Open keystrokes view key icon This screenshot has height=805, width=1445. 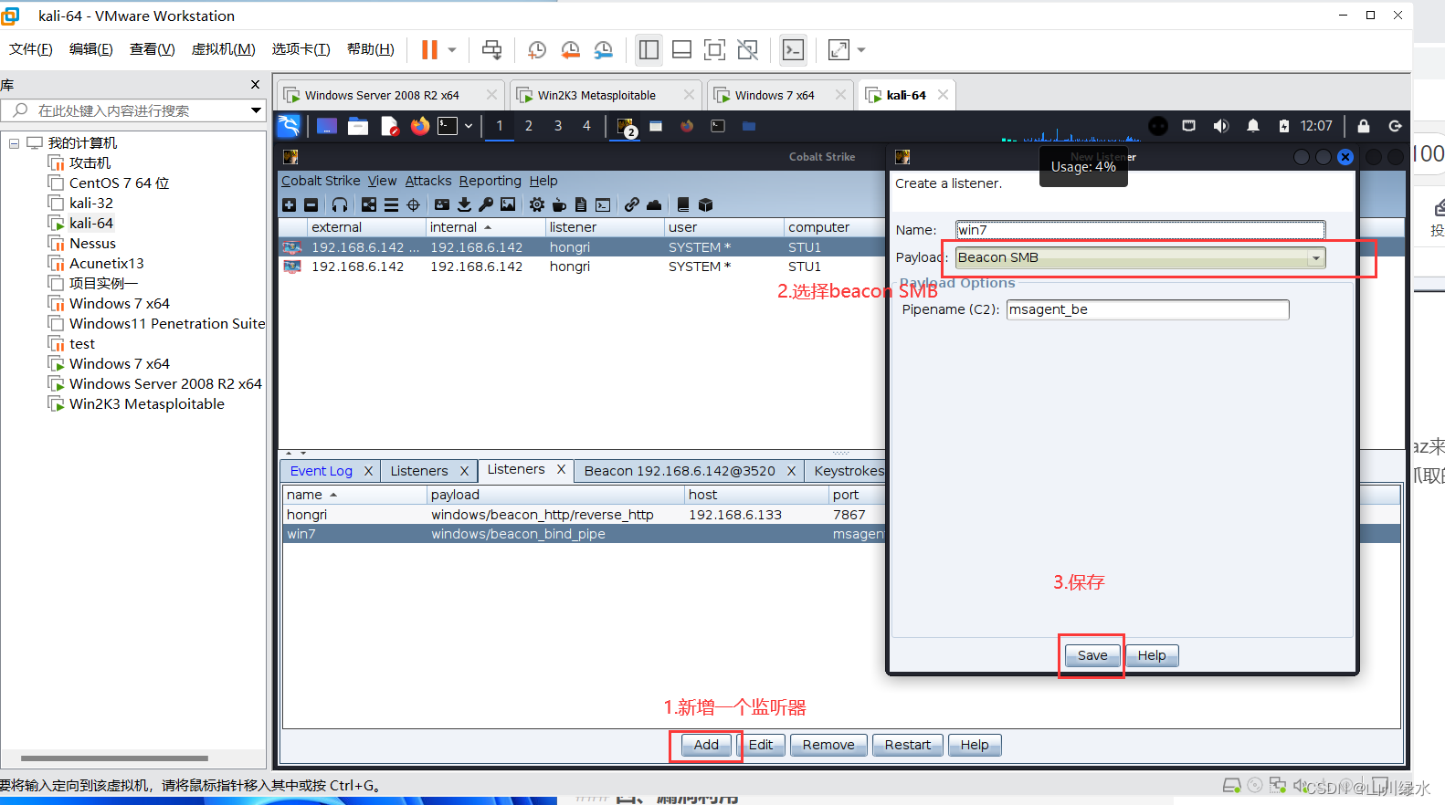click(x=486, y=205)
